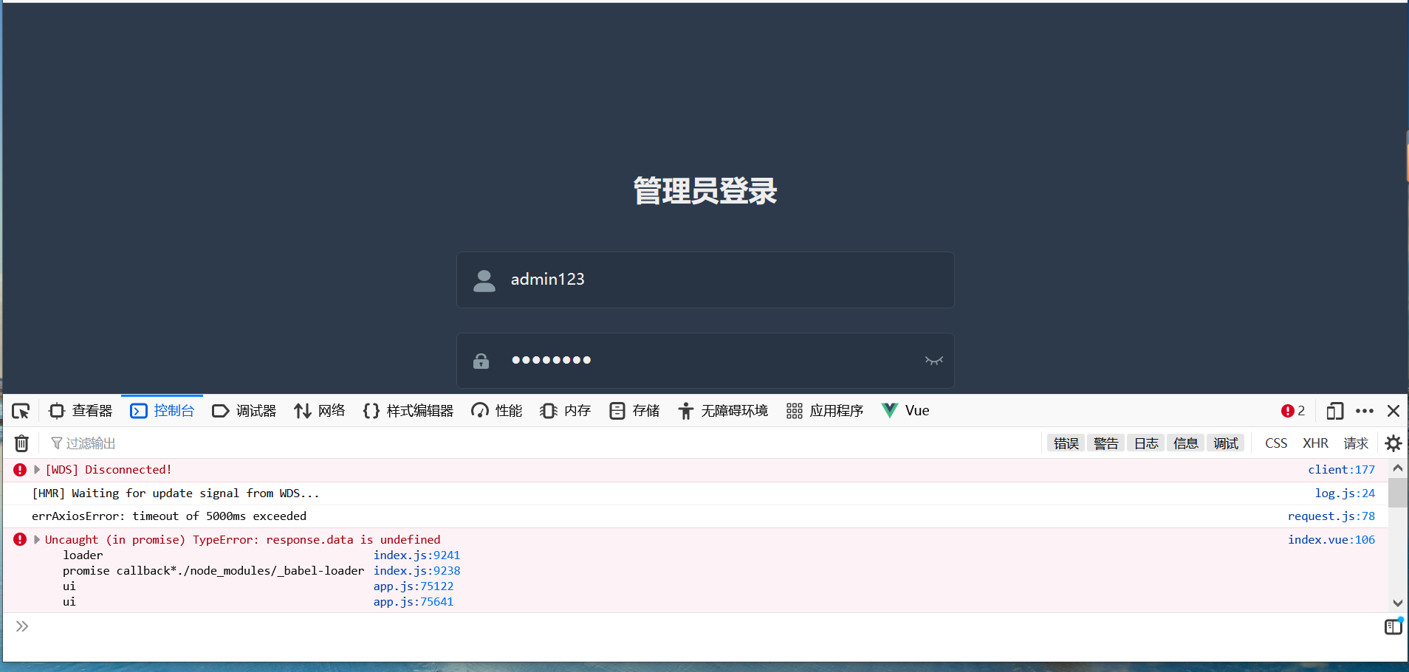Enable the CSS log filter
1409x672 pixels.
coord(1276,443)
